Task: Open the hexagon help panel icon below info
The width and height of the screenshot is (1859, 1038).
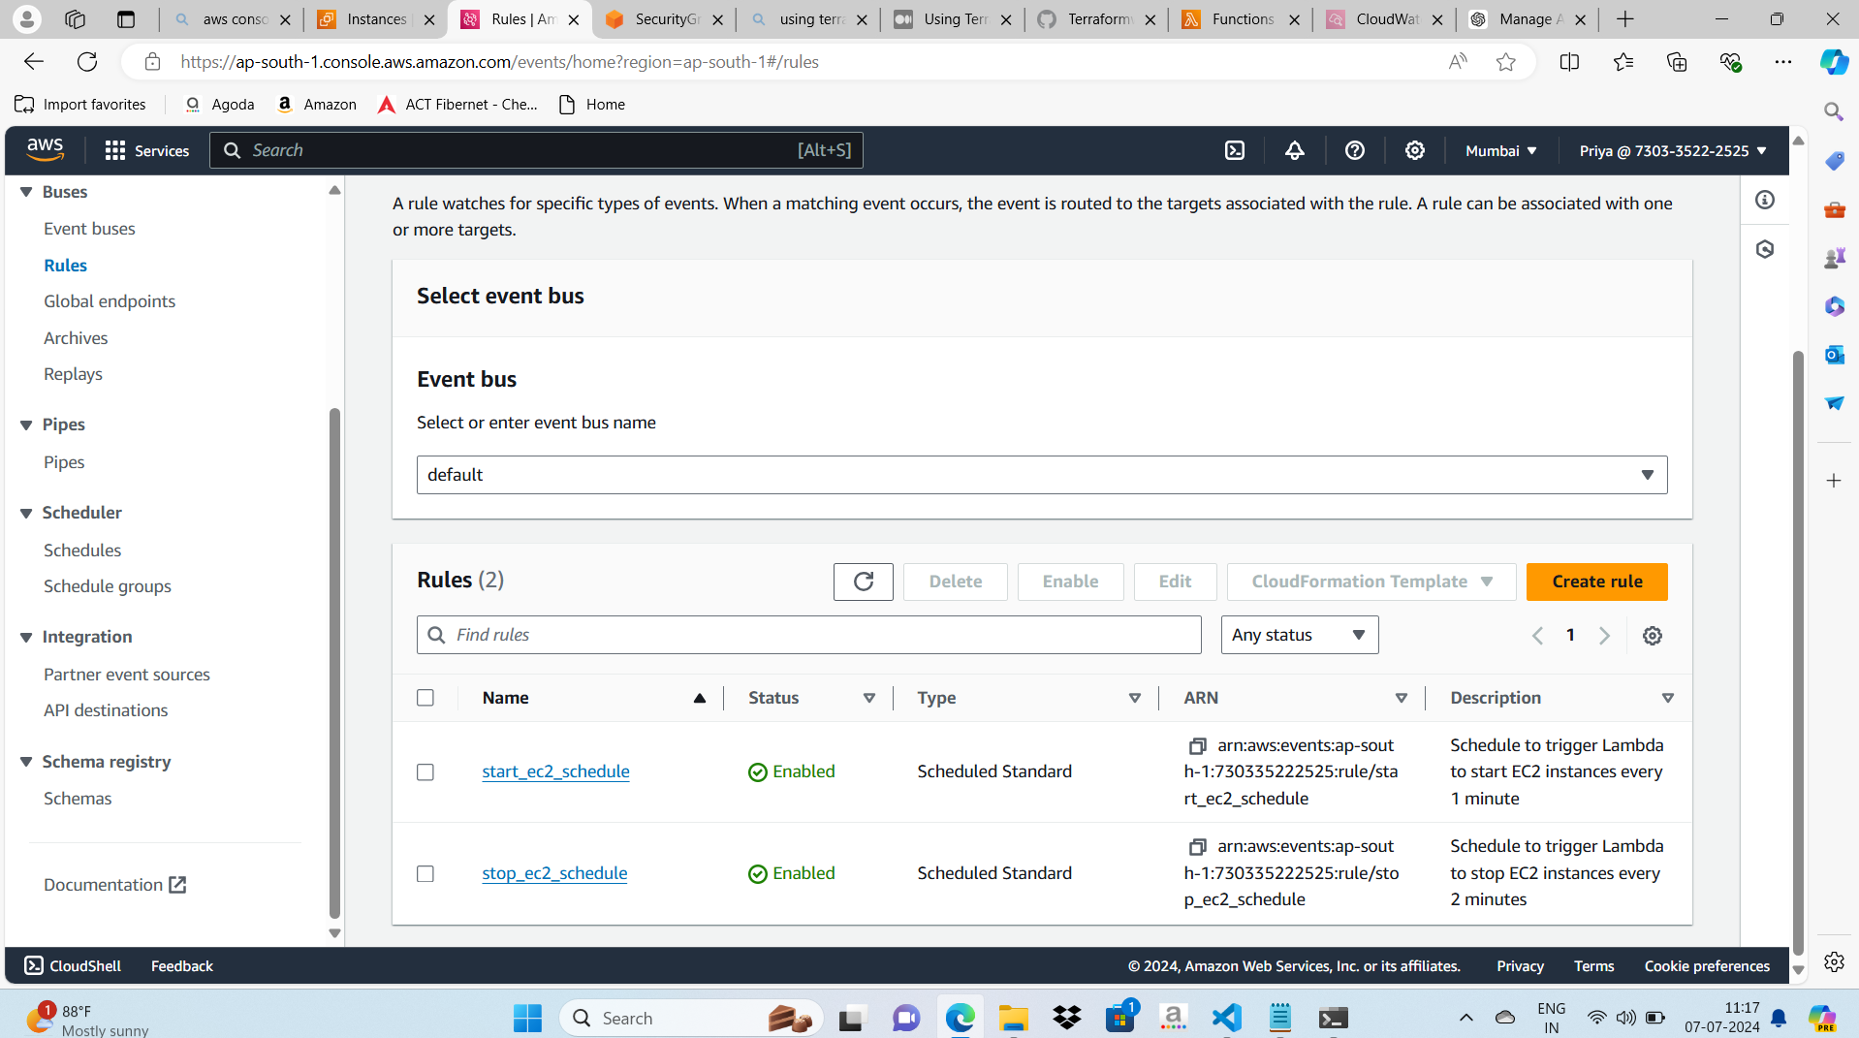Action: click(1765, 249)
